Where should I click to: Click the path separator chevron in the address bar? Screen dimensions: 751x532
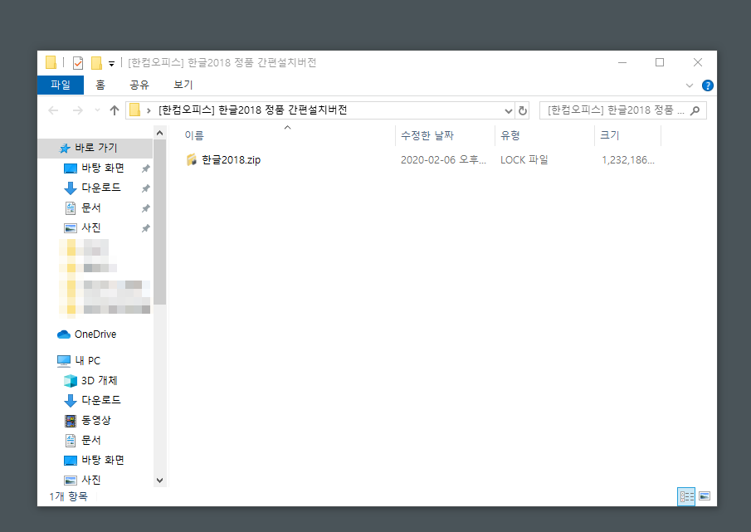[149, 110]
